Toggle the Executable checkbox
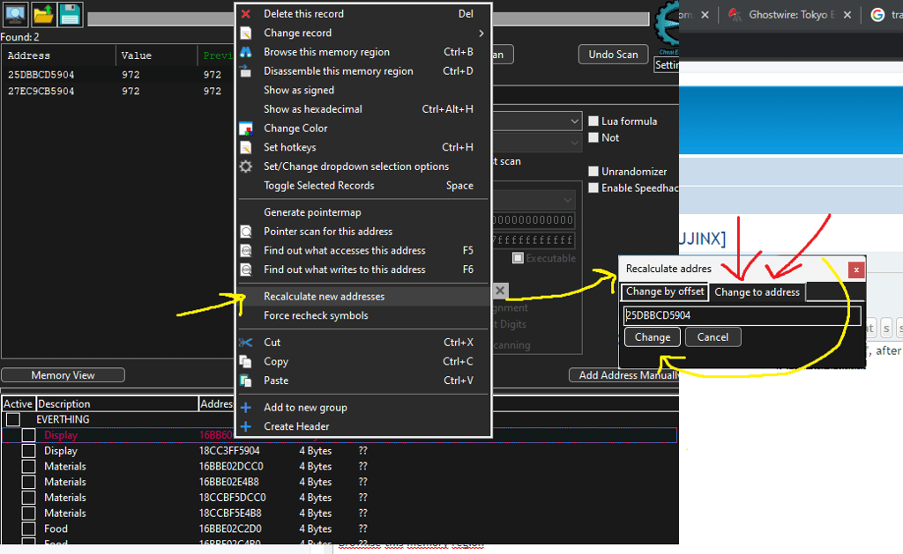This screenshot has width=903, height=554. 518,258
